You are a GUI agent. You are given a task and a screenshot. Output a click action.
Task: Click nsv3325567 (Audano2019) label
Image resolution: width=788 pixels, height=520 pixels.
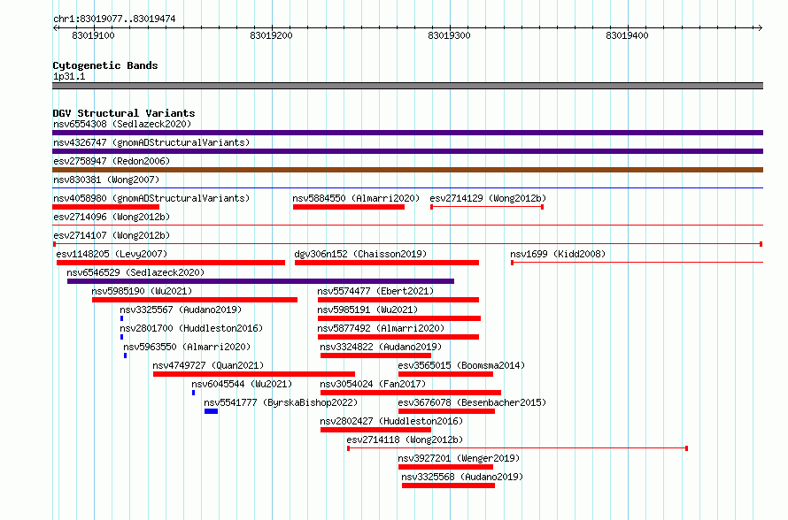tap(181, 310)
